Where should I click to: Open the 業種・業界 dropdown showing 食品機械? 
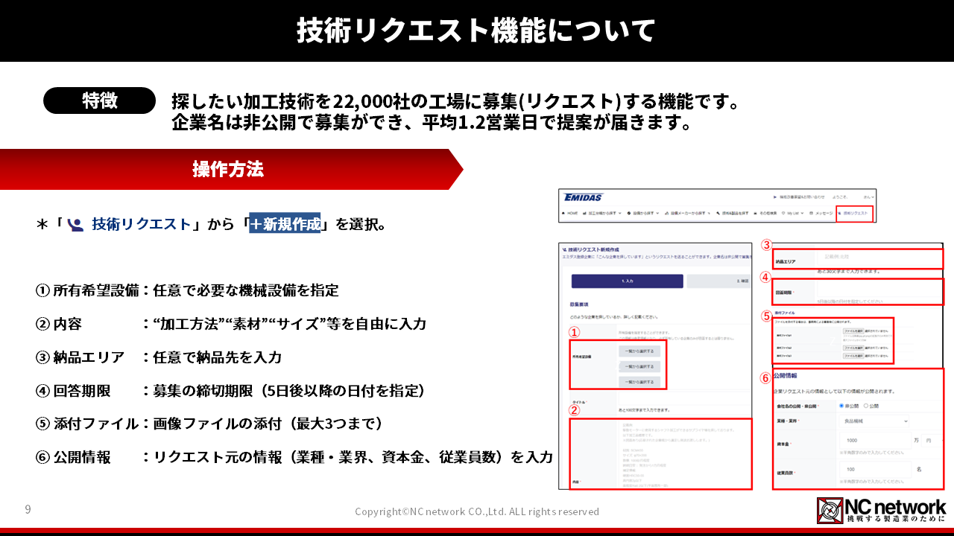874,421
